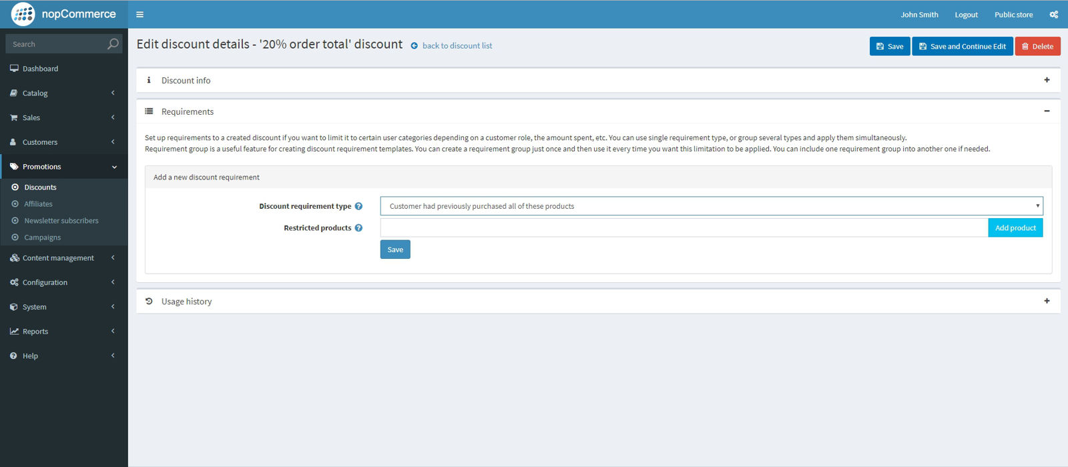
Task: Expand the Configuration menu chevron
Action: 113,282
